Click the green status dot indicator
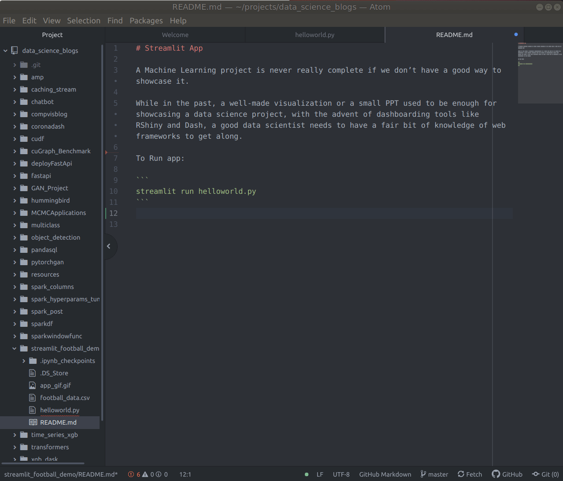This screenshot has height=481, width=563. tap(307, 474)
